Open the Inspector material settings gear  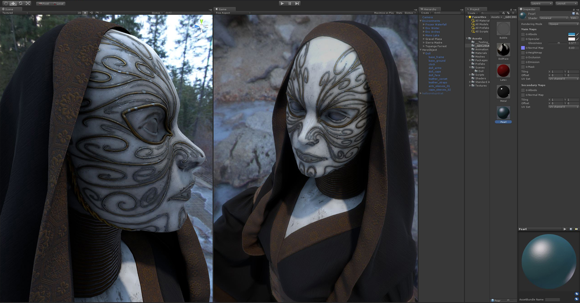click(577, 14)
